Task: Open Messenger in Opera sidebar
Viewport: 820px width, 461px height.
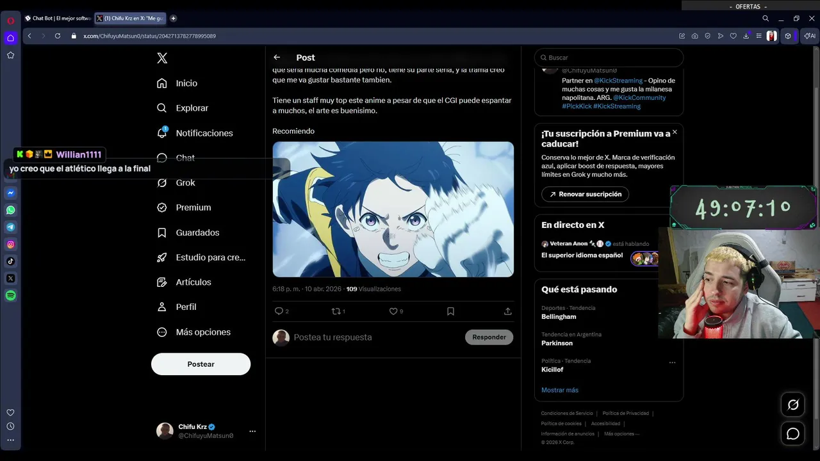Action: click(10, 193)
